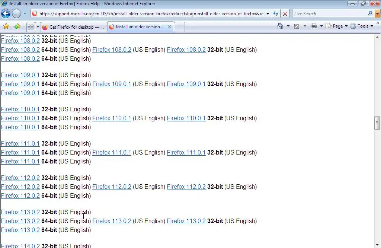Expand the Home button dropdown arrow

(x=288, y=26)
